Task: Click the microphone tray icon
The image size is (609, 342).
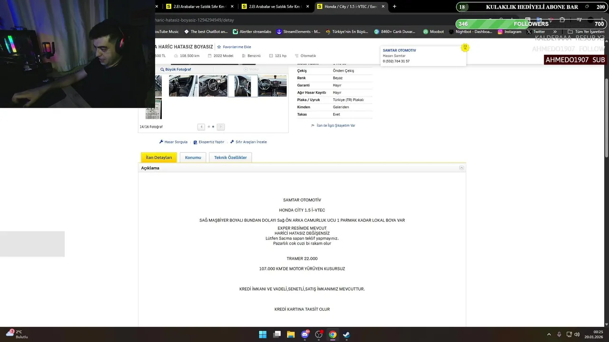Action: point(559,334)
